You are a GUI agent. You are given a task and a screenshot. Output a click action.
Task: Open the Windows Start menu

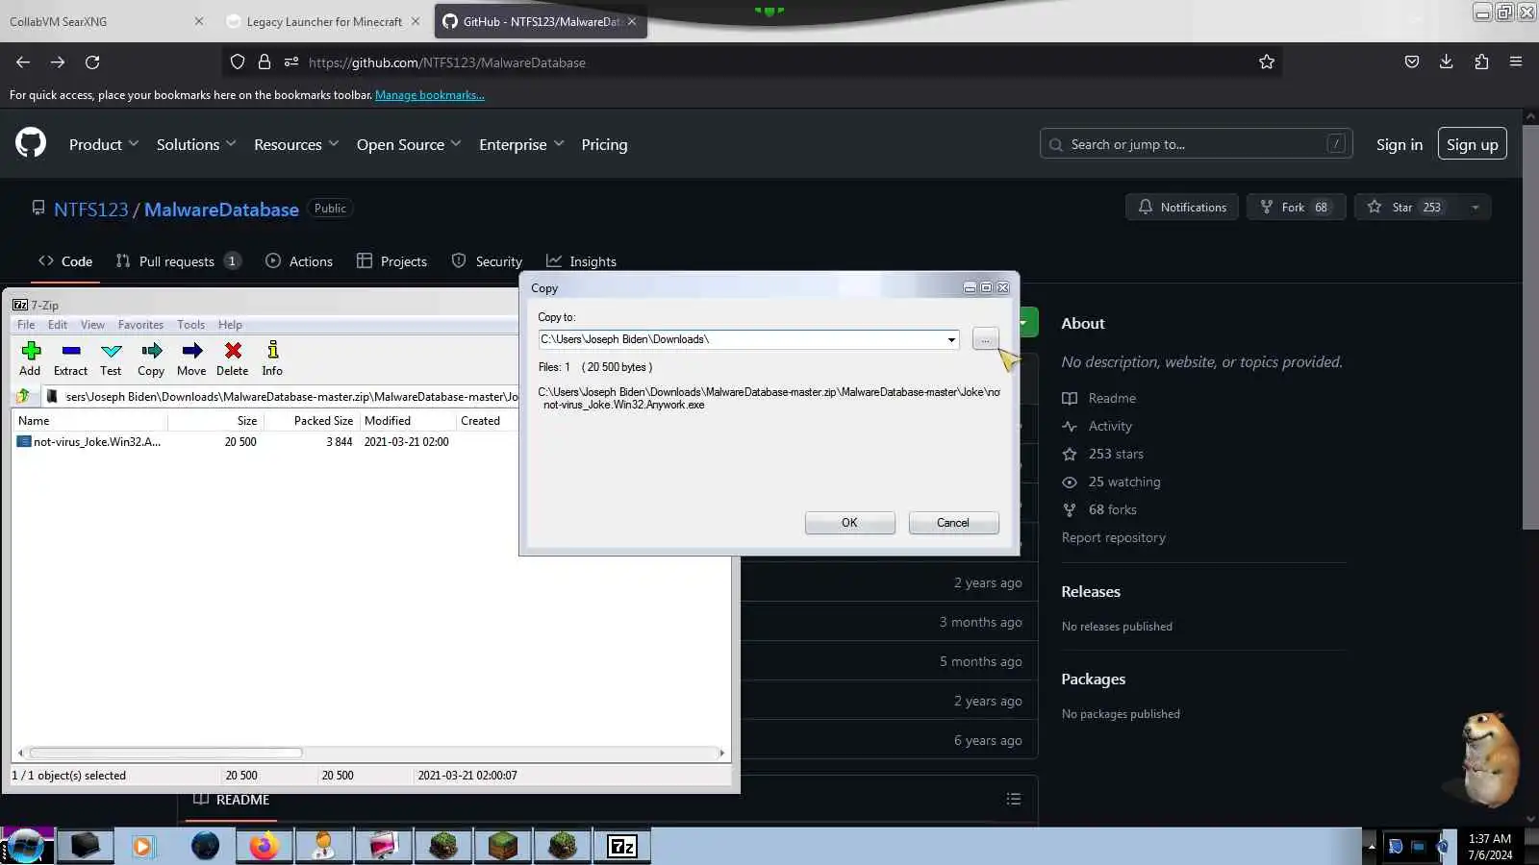pos(26,846)
